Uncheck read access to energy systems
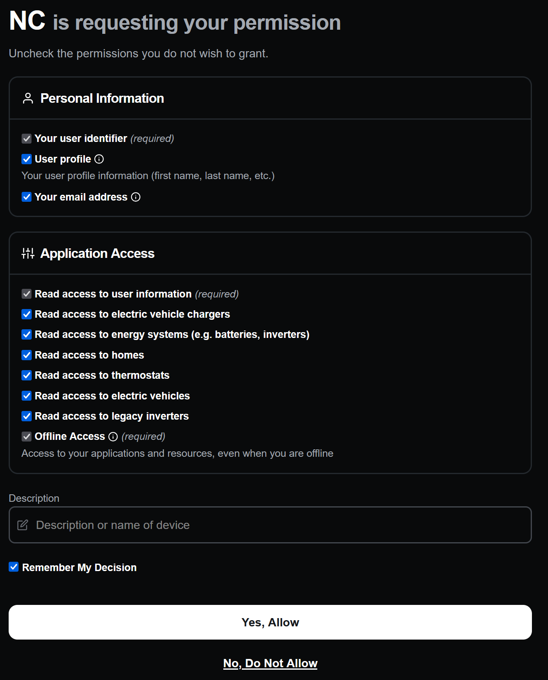Screen dimensions: 548x680 (27, 335)
